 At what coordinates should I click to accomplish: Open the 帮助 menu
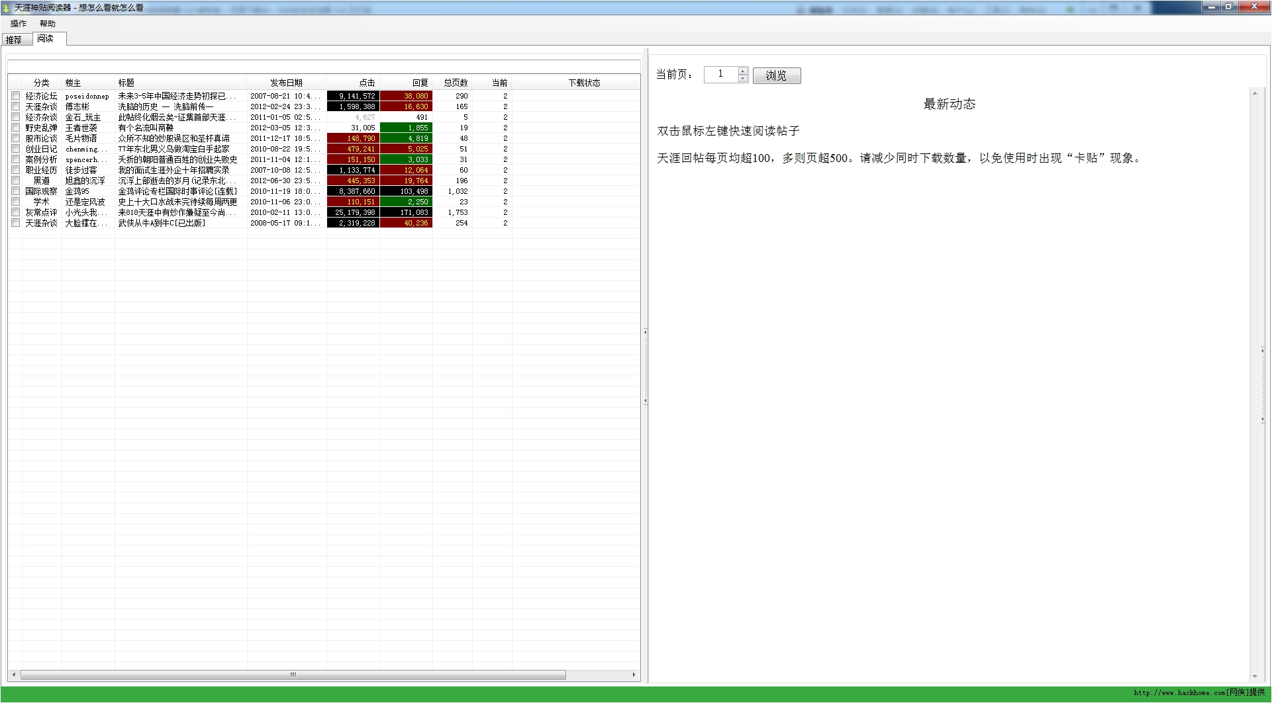pyautogui.click(x=48, y=24)
